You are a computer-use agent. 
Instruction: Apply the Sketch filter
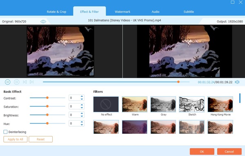192,104
